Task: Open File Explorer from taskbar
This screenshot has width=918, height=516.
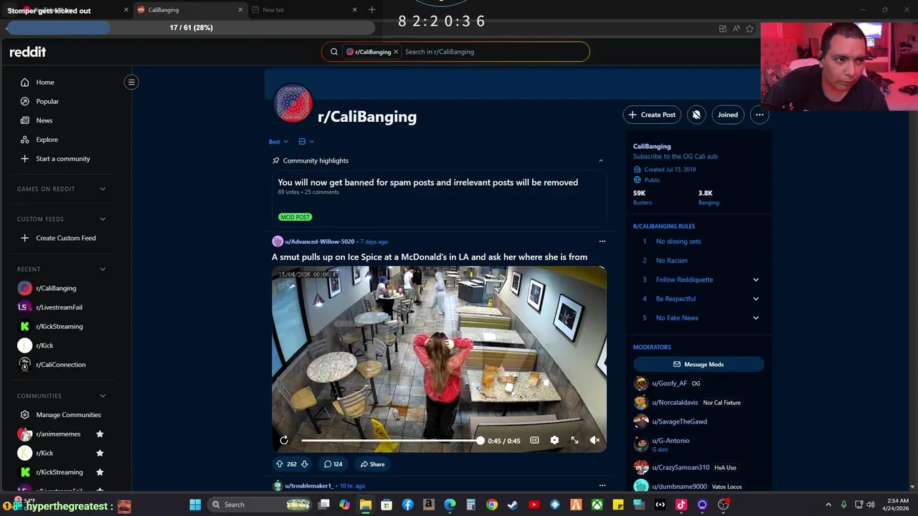Action: click(366, 505)
